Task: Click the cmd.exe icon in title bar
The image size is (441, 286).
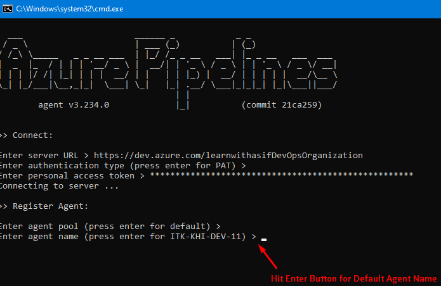Action: pos(8,8)
